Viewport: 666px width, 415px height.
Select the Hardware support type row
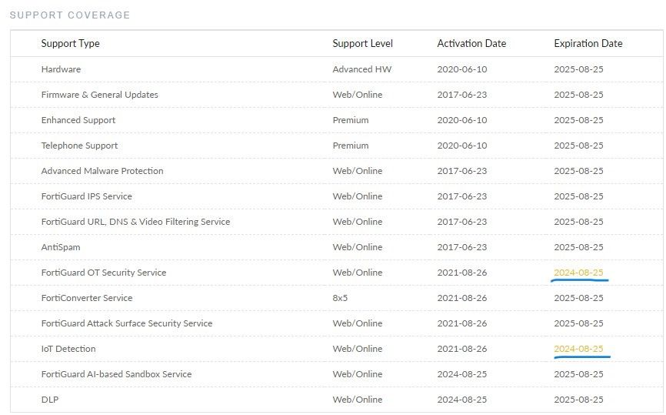click(x=61, y=69)
